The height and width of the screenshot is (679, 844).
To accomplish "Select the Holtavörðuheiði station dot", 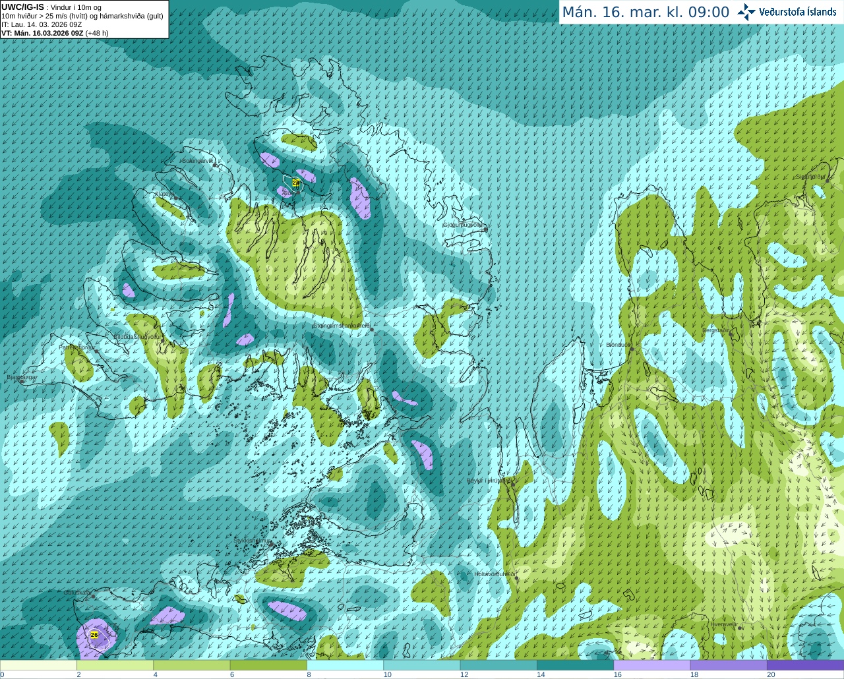I will click(516, 579).
